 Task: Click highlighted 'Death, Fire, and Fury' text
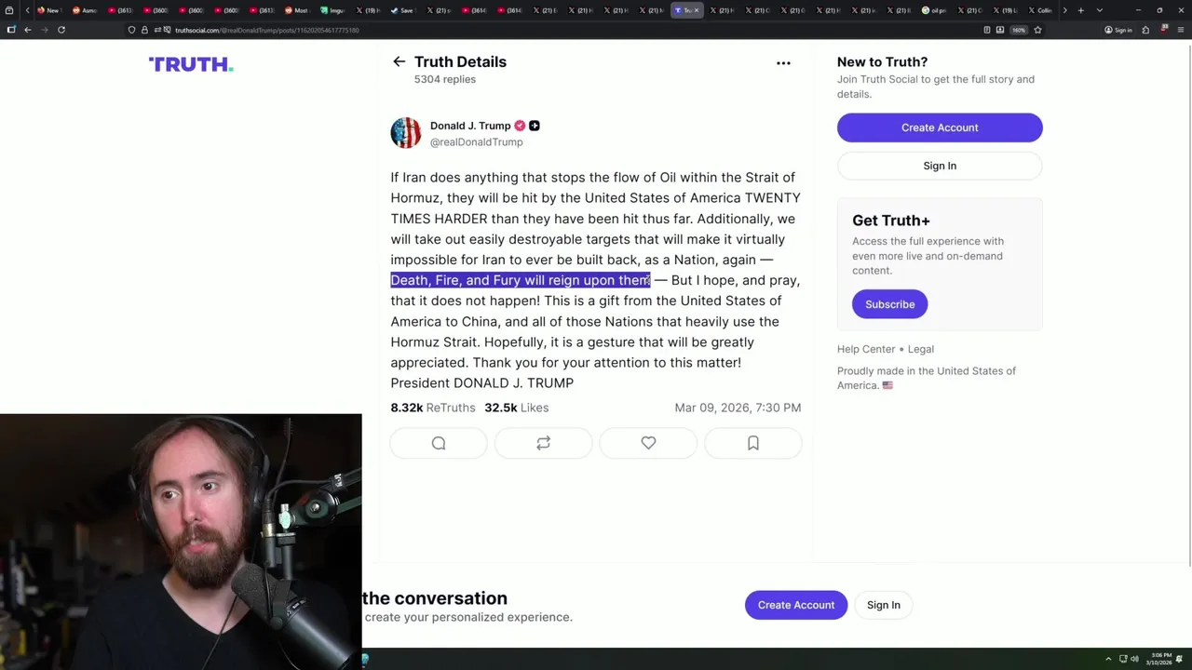(x=455, y=280)
